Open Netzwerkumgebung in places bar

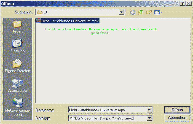(x=17, y=106)
